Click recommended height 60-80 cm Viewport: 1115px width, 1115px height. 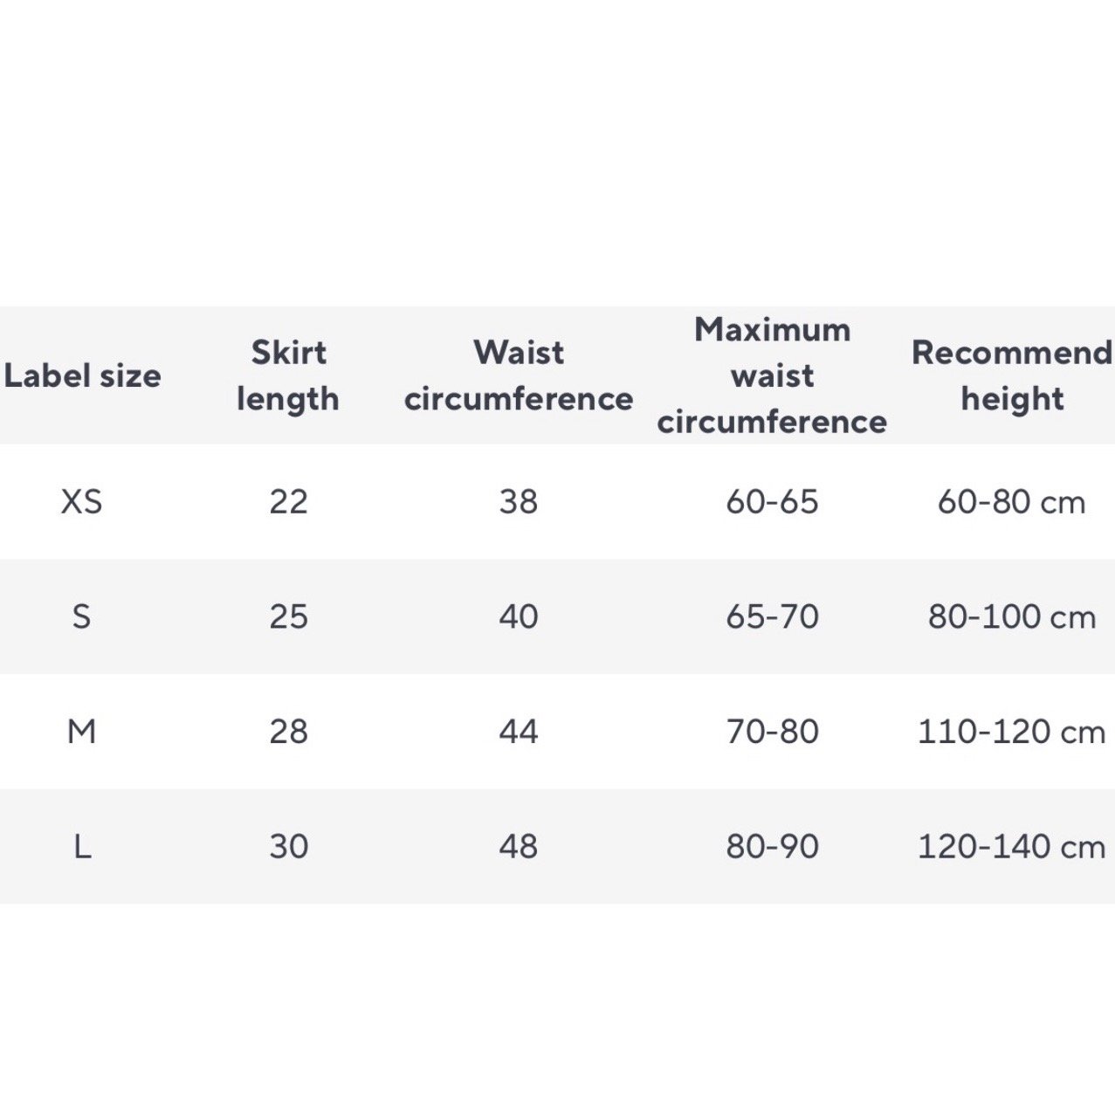pos(1011,501)
